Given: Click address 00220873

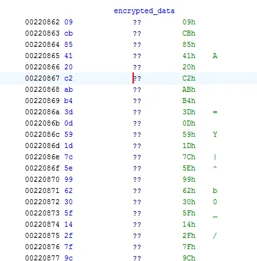Looking at the screenshot, I should (x=42, y=213).
